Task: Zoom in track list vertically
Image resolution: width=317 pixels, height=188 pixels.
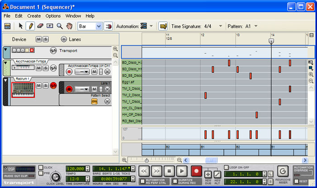Action: (x=115, y=49)
